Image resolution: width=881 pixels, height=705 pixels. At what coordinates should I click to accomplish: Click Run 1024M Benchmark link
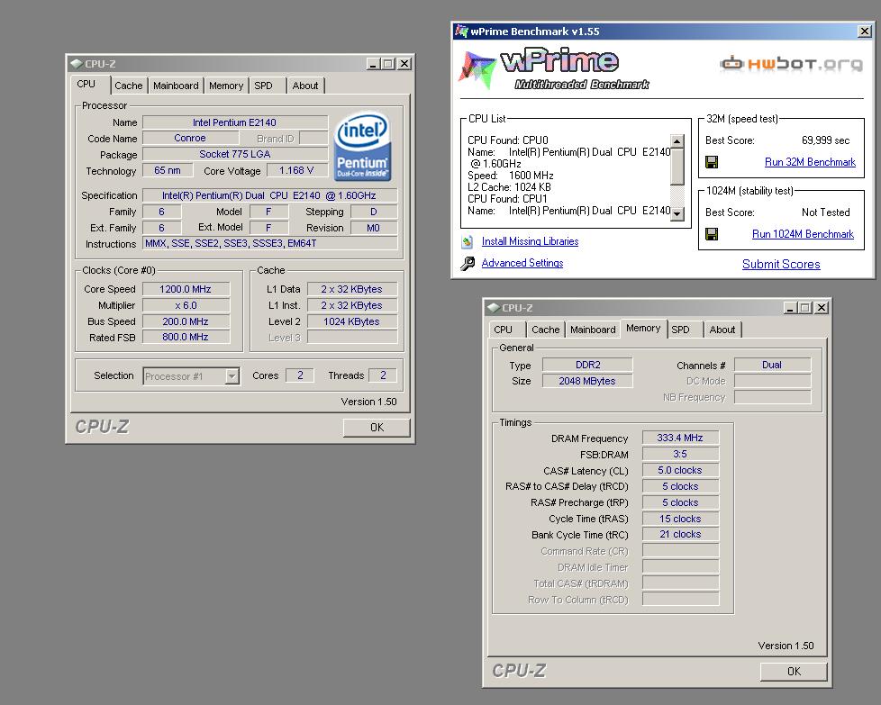(x=803, y=234)
